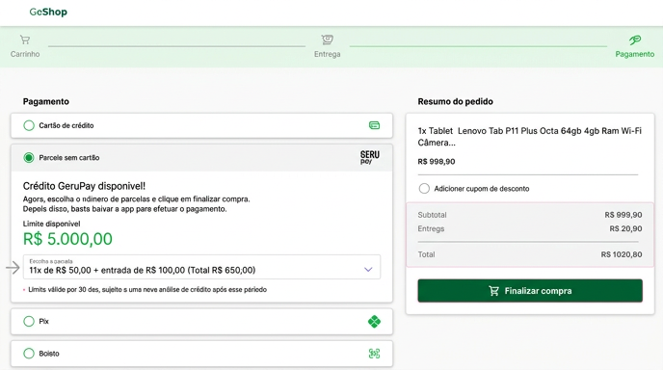
Task: Open the Entrega step delivery icon
Action: (327, 40)
